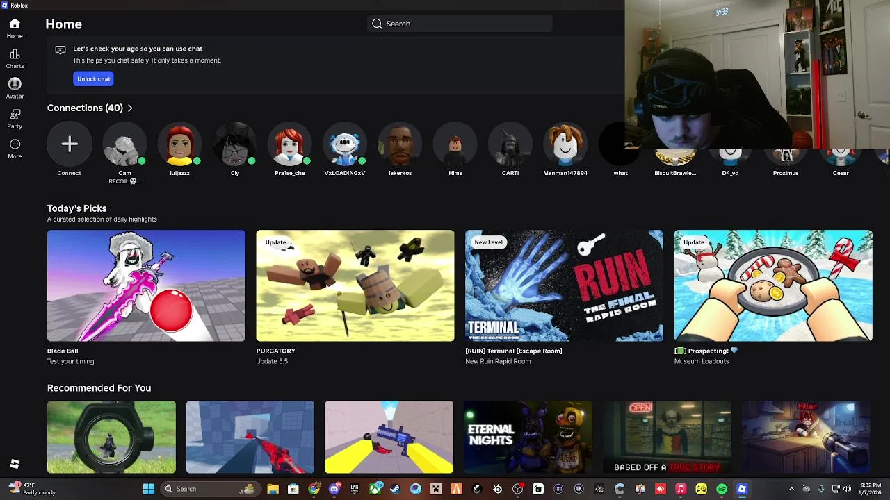This screenshot has height=500, width=890.
Task: Open Steam from the taskbar
Action: coord(395,489)
